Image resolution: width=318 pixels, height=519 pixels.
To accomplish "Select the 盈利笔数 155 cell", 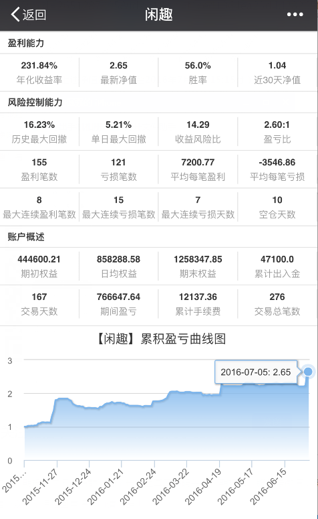I will click(39, 169).
